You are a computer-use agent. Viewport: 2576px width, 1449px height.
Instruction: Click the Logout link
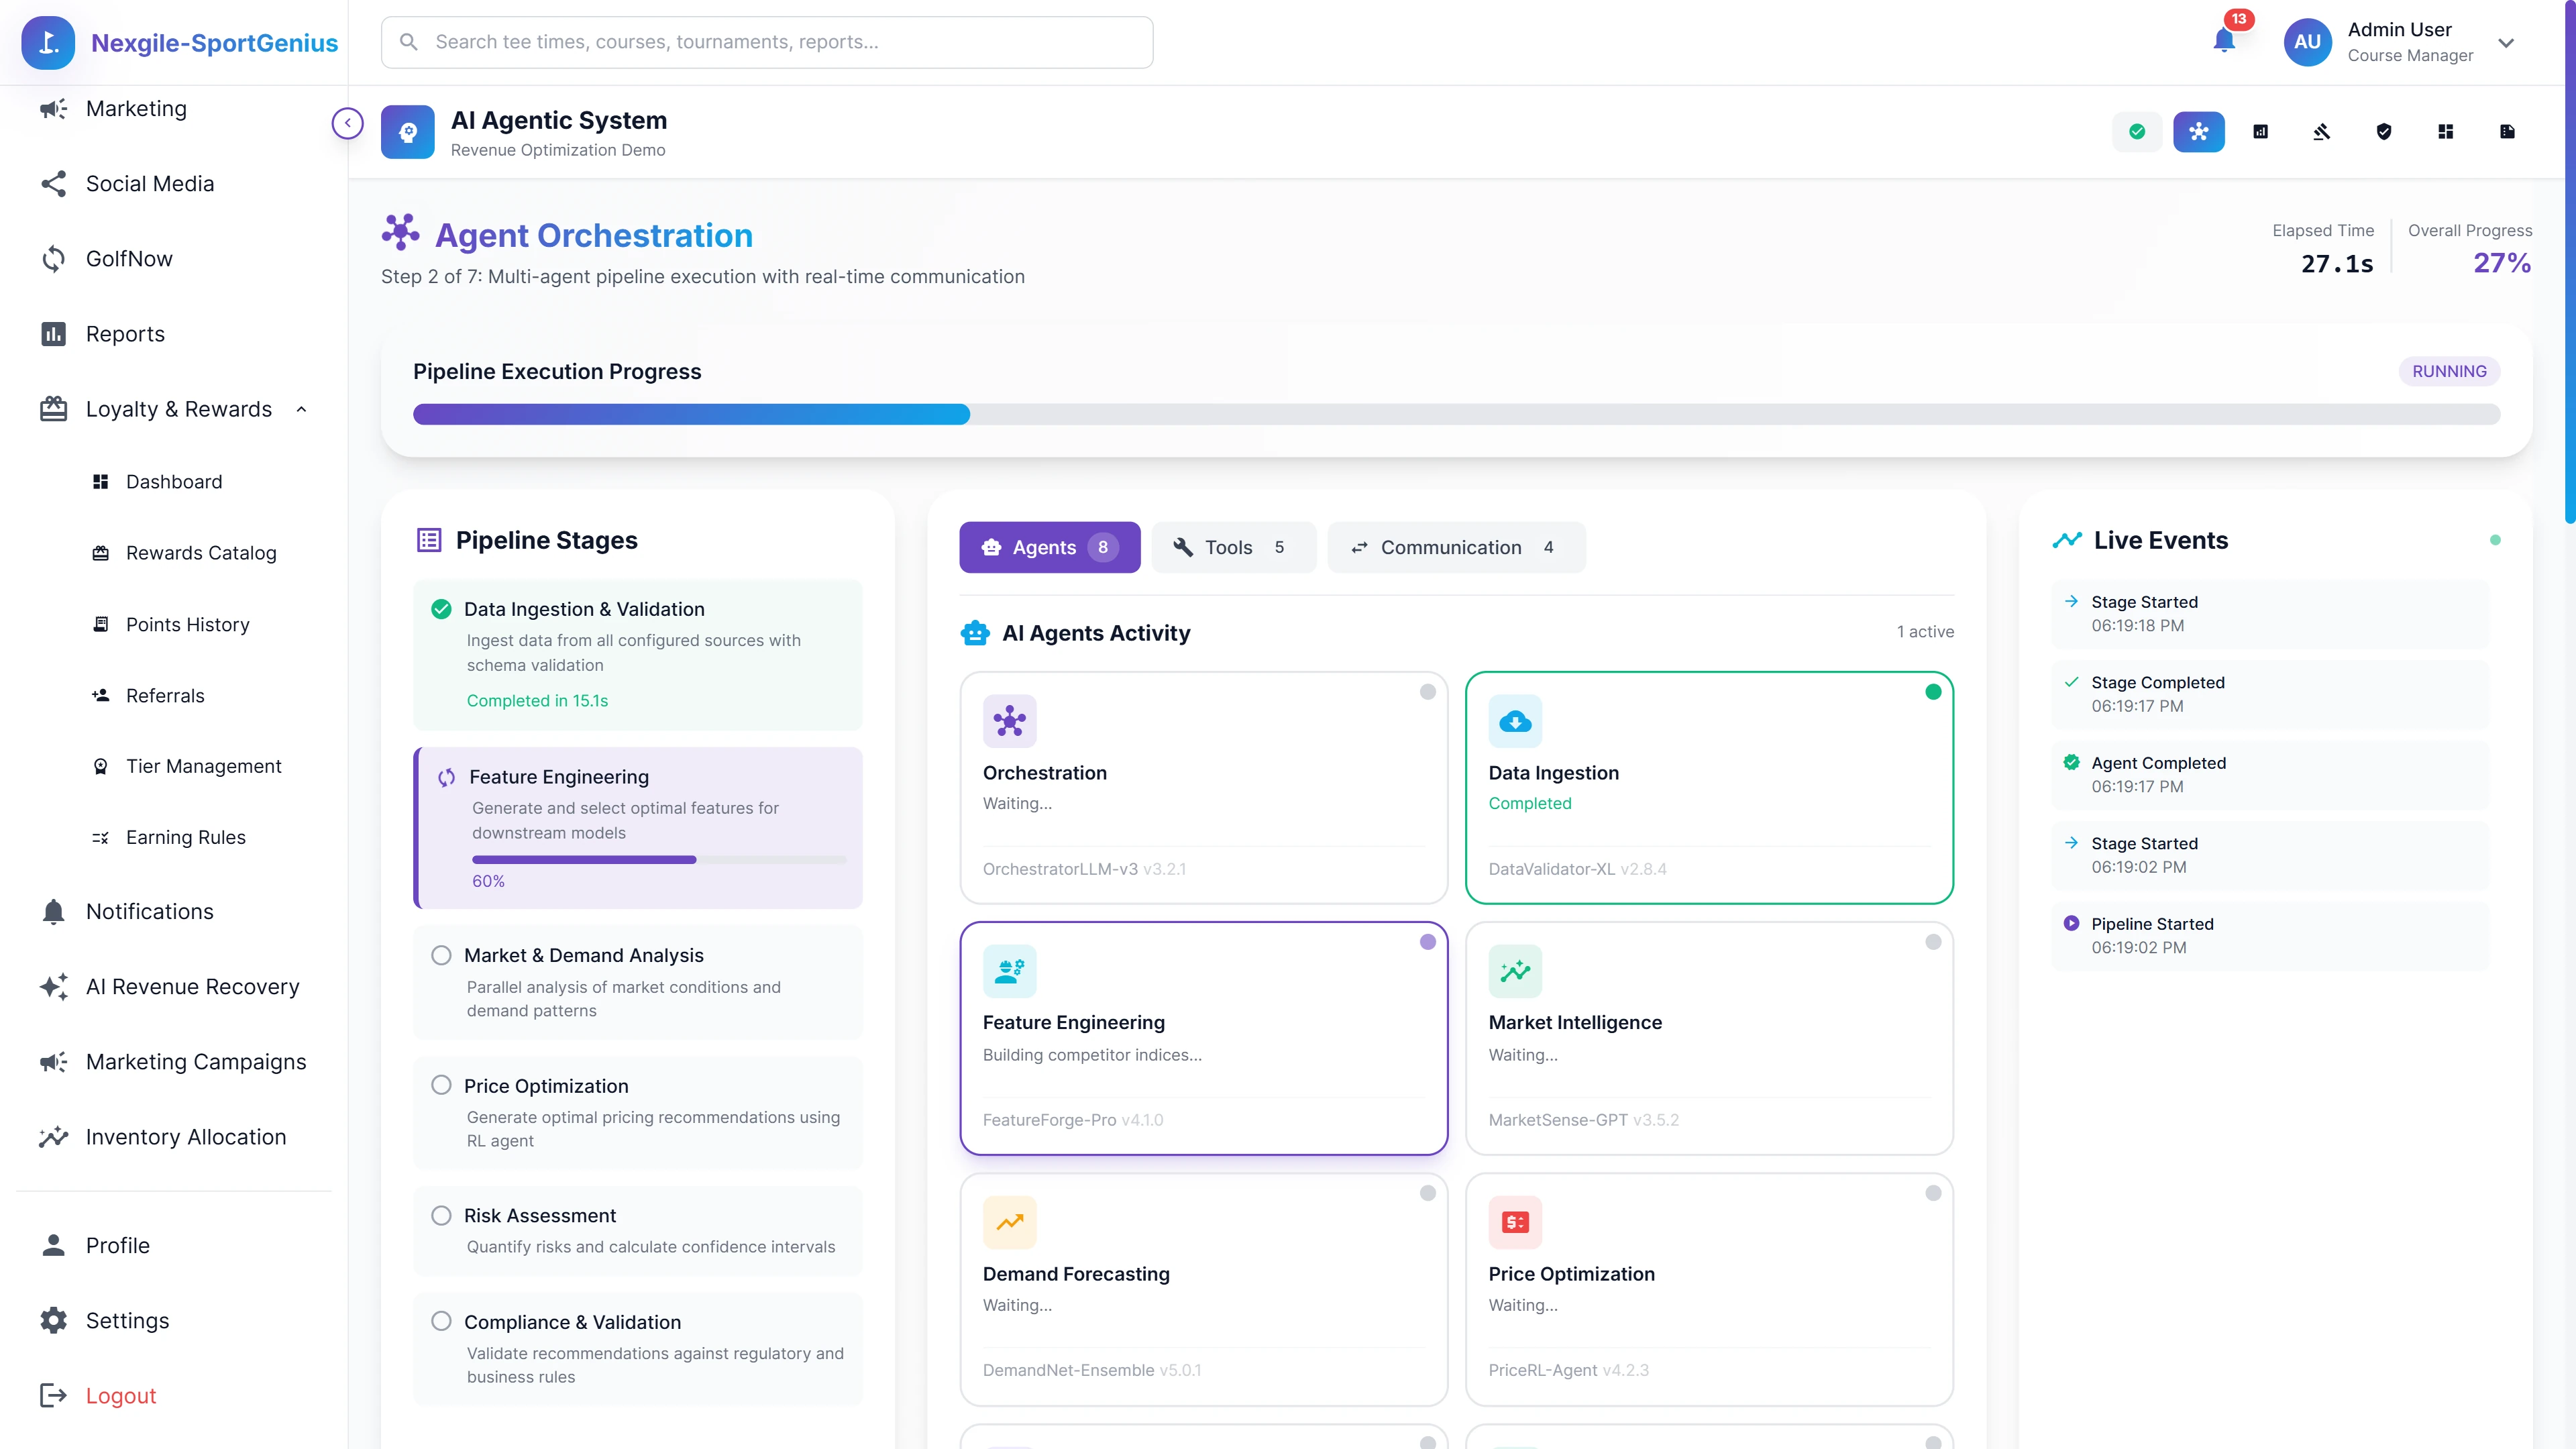click(120, 1395)
